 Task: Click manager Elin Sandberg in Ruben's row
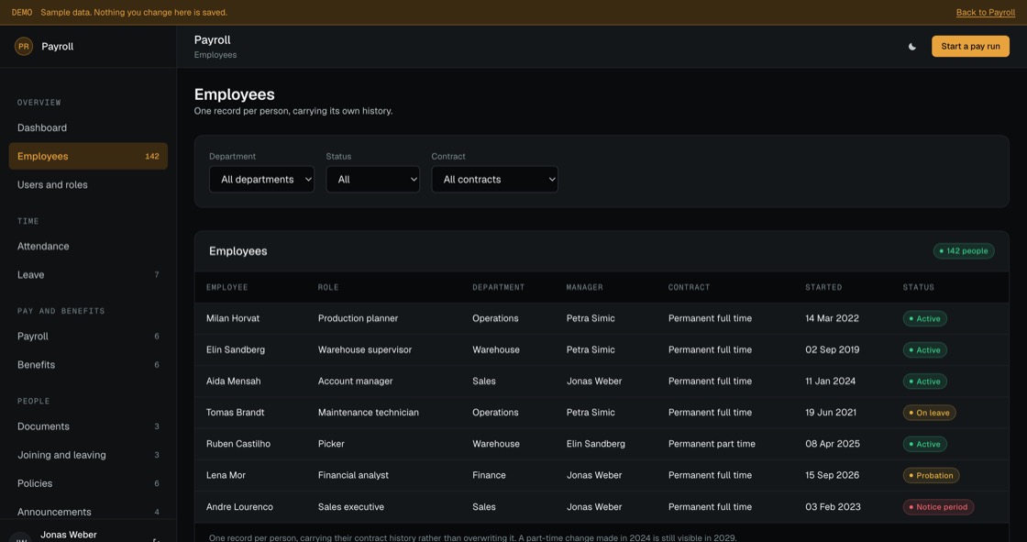coord(595,445)
